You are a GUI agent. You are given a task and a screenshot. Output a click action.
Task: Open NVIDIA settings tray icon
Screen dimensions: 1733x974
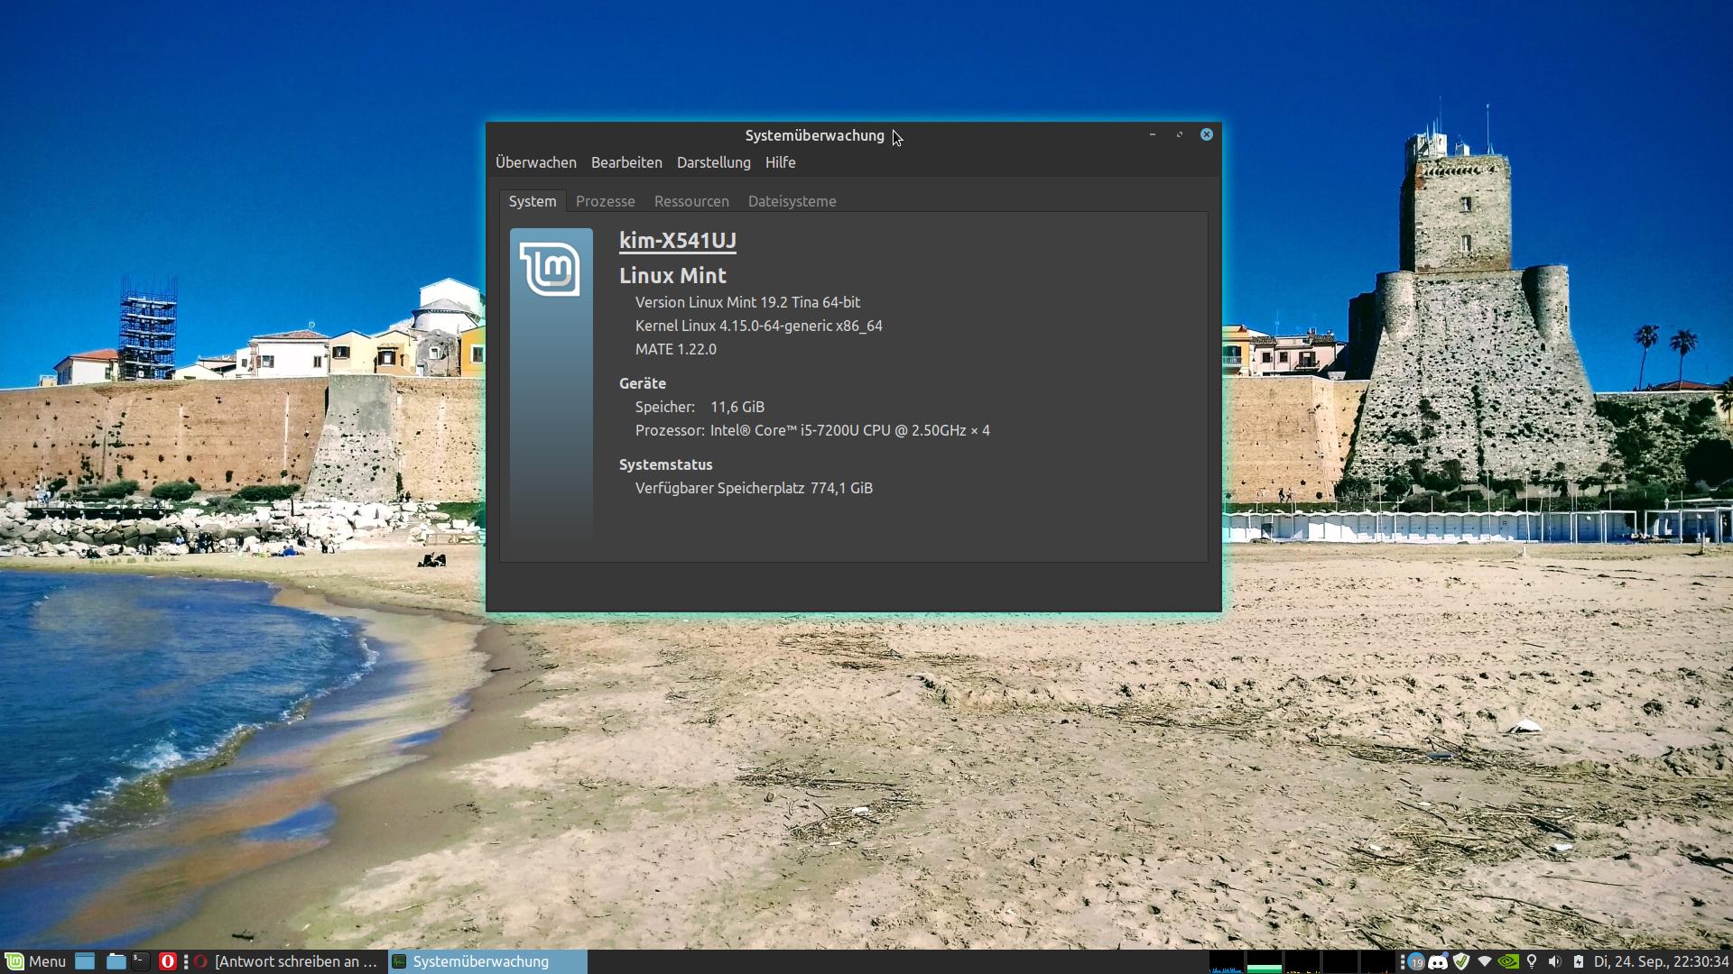pyautogui.click(x=1508, y=961)
